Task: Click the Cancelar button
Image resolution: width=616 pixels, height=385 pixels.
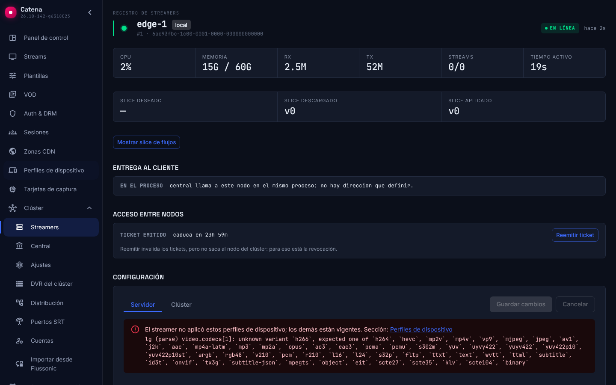Action: (x=575, y=305)
